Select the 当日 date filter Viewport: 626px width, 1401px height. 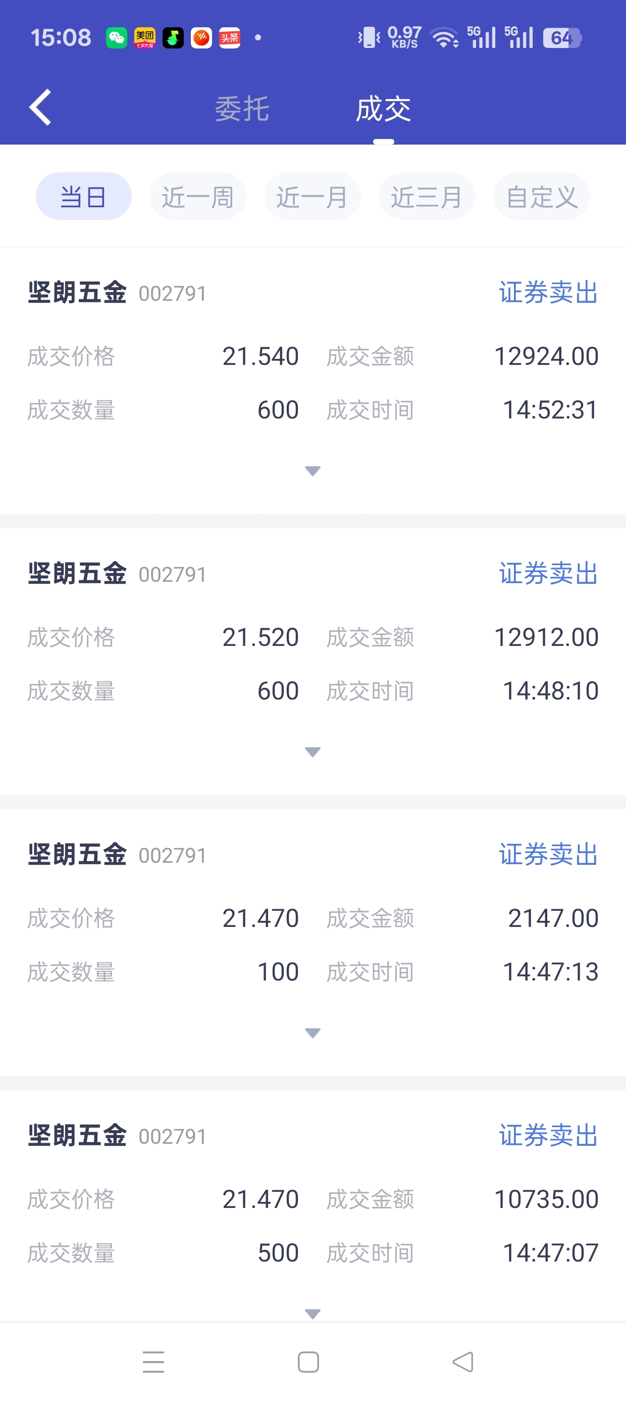(x=84, y=196)
